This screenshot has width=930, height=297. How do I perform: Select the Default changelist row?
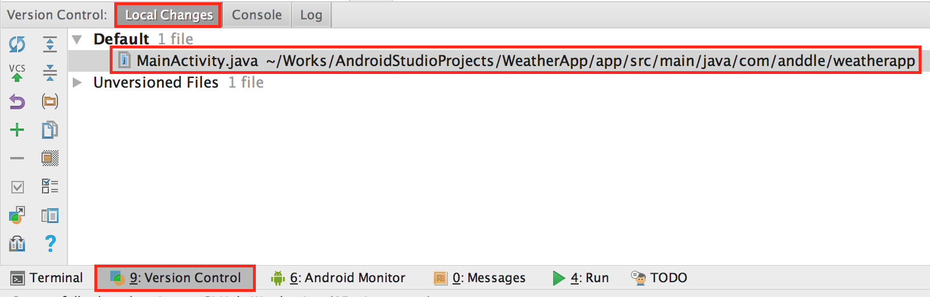click(x=499, y=39)
